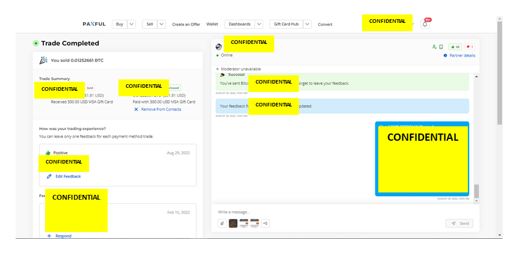Click Received 300.00 USD VISA Gift Card
The width and height of the screenshot is (525, 261).
[x=82, y=102]
